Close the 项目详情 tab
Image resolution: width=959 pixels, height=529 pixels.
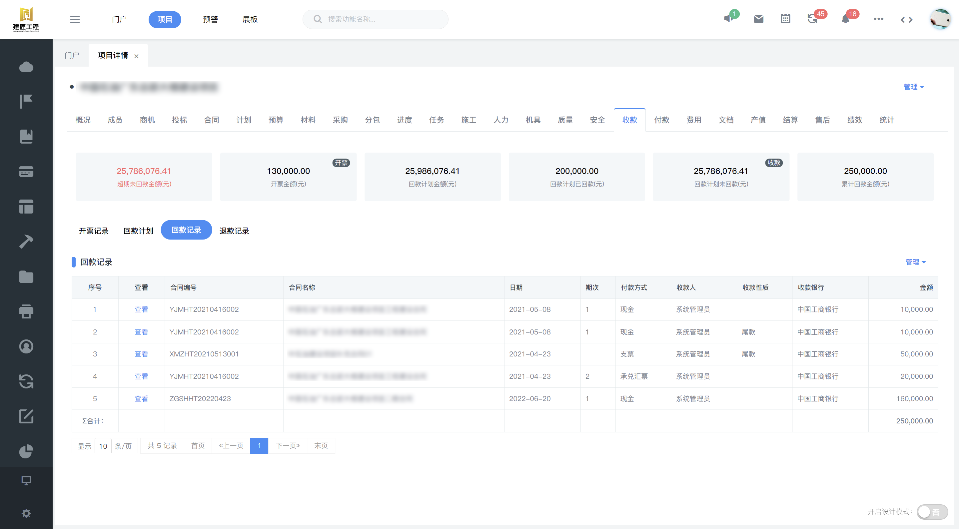136,56
